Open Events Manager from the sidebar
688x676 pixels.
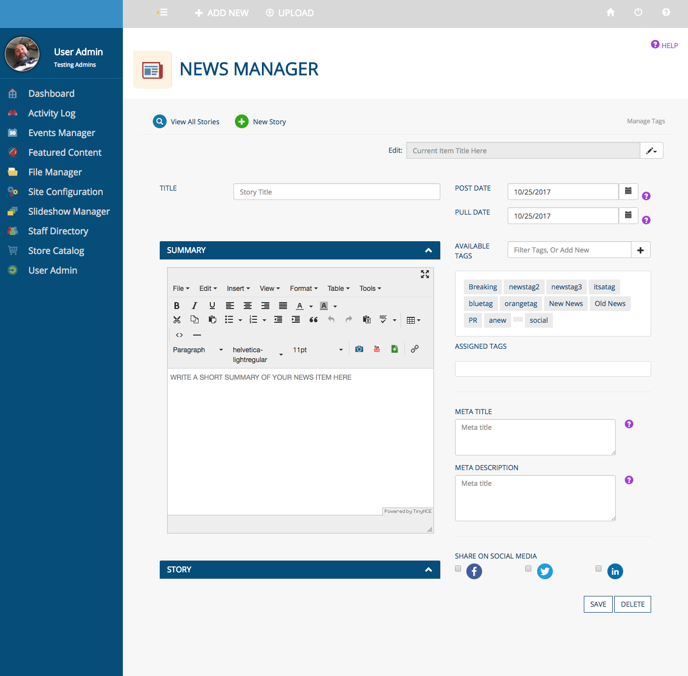(61, 133)
